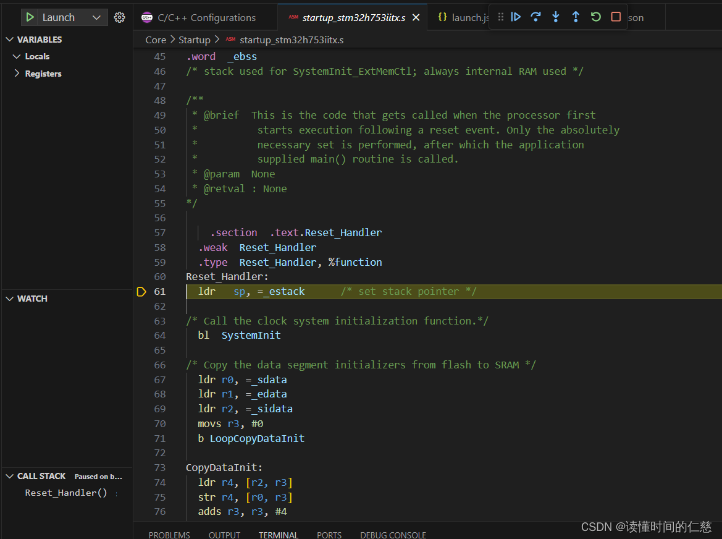The height and width of the screenshot is (539, 722).
Task: Click line number 64 in the gutter
Action: (x=159, y=335)
